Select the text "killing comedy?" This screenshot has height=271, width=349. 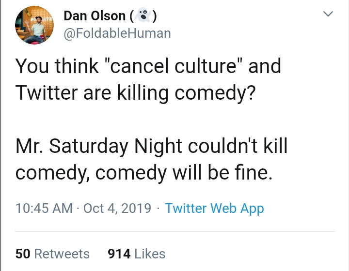click(x=186, y=93)
